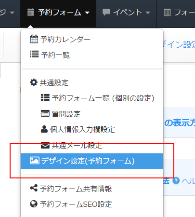
Task: Click the list icon beside 予約一覧
Action: 34,54
